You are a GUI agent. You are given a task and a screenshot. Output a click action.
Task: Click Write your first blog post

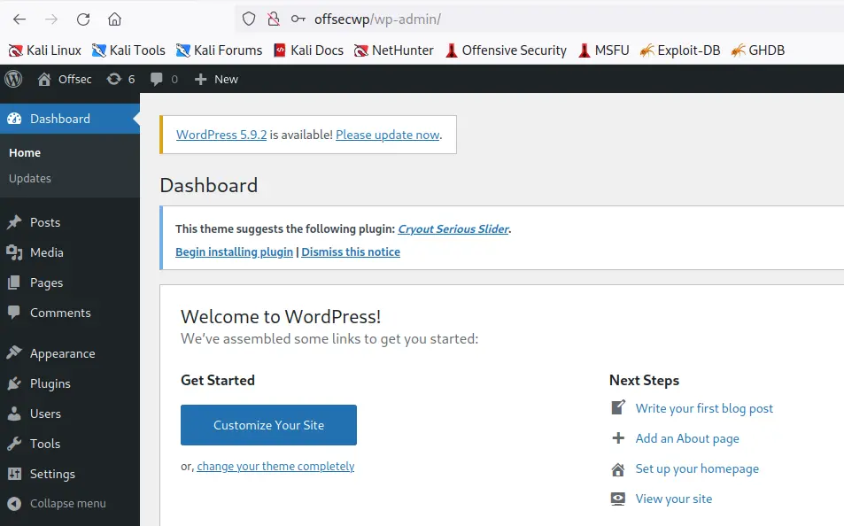(704, 408)
